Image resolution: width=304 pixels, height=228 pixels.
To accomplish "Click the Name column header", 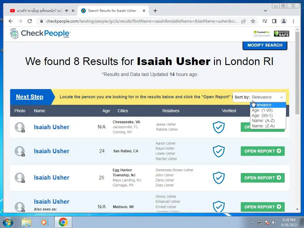I will pos(39,111).
